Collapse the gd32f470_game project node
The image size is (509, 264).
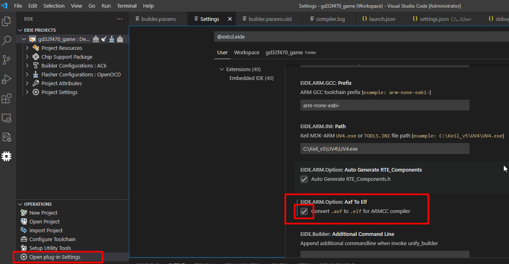24,39
